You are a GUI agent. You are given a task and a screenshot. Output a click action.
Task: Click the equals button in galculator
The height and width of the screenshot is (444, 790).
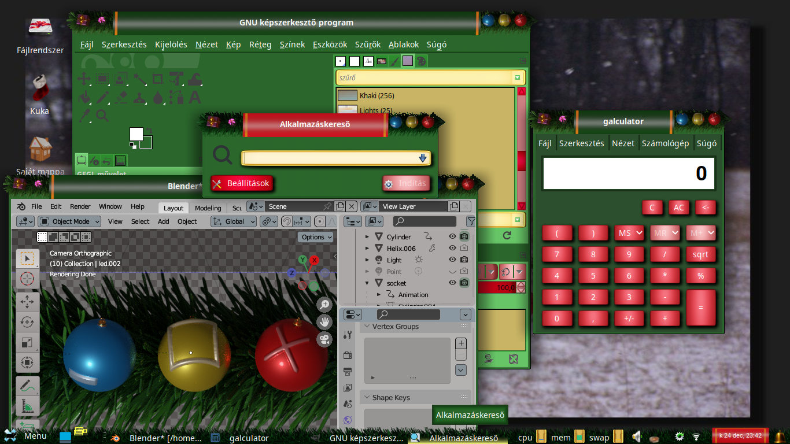pos(700,308)
